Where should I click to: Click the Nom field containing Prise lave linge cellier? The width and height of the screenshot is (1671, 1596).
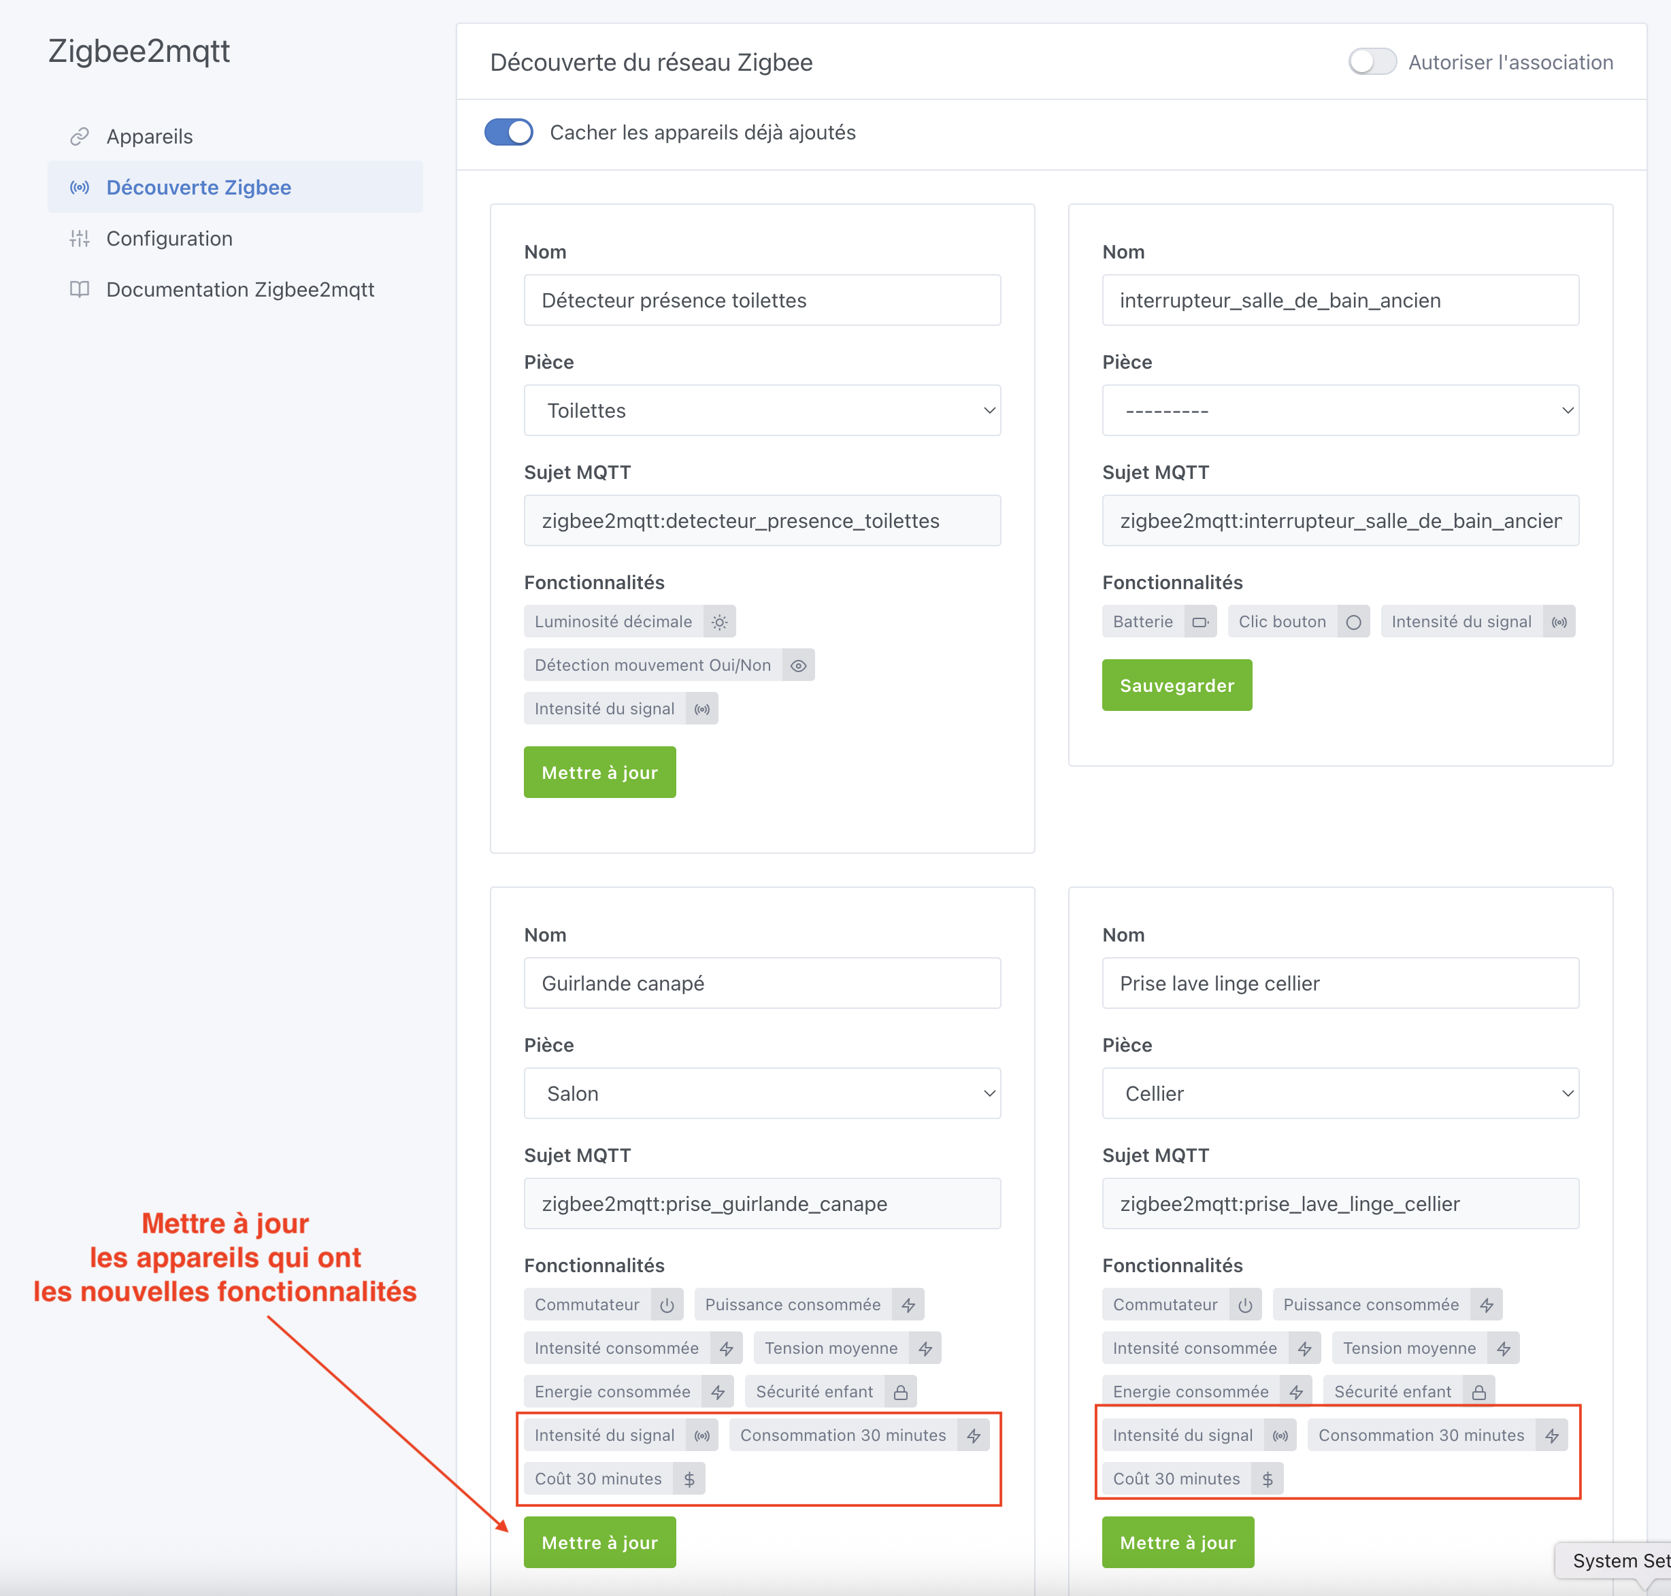click(1340, 982)
